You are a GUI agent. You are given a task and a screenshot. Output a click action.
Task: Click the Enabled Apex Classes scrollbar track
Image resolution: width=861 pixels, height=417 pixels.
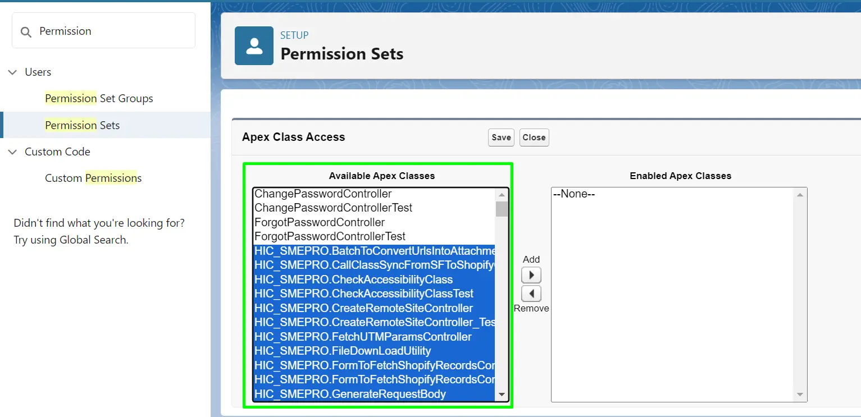click(800, 295)
